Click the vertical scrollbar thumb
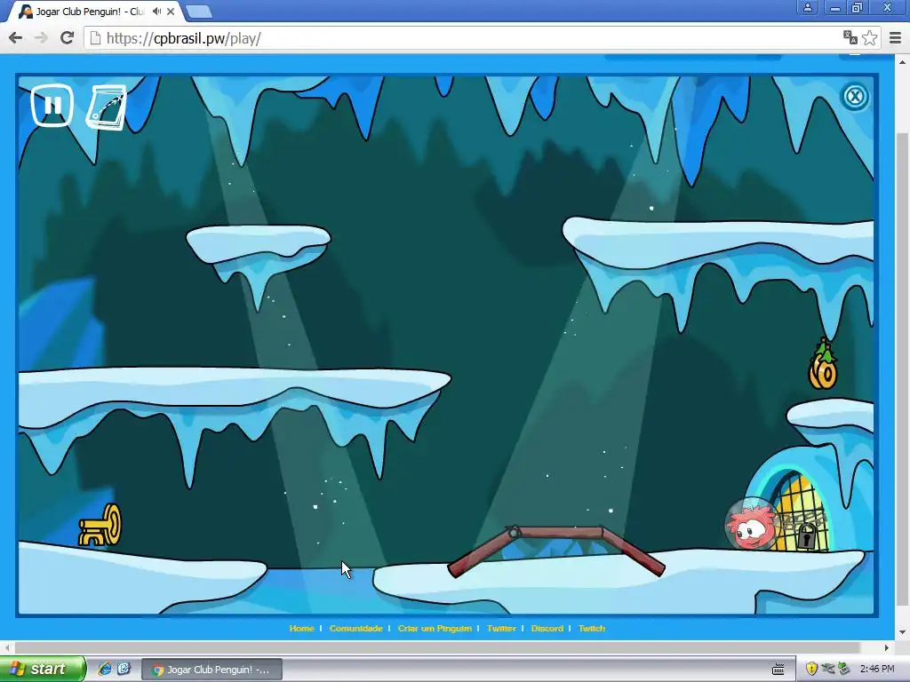 click(903, 371)
